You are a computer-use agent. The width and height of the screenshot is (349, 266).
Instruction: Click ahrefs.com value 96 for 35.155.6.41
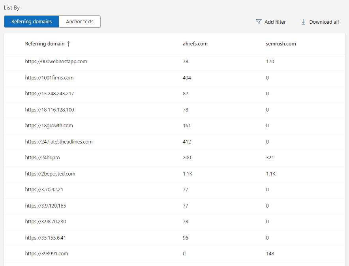[186, 238]
